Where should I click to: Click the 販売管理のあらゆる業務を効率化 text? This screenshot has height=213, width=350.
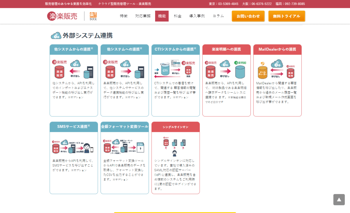pyautogui.click(x=68, y=4)
